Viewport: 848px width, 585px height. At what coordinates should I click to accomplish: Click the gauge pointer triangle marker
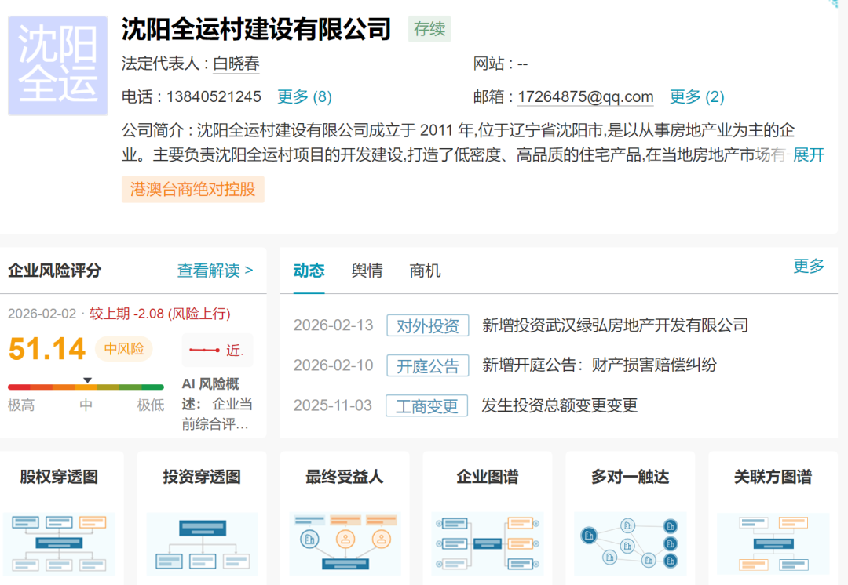(x=87, y=380)
